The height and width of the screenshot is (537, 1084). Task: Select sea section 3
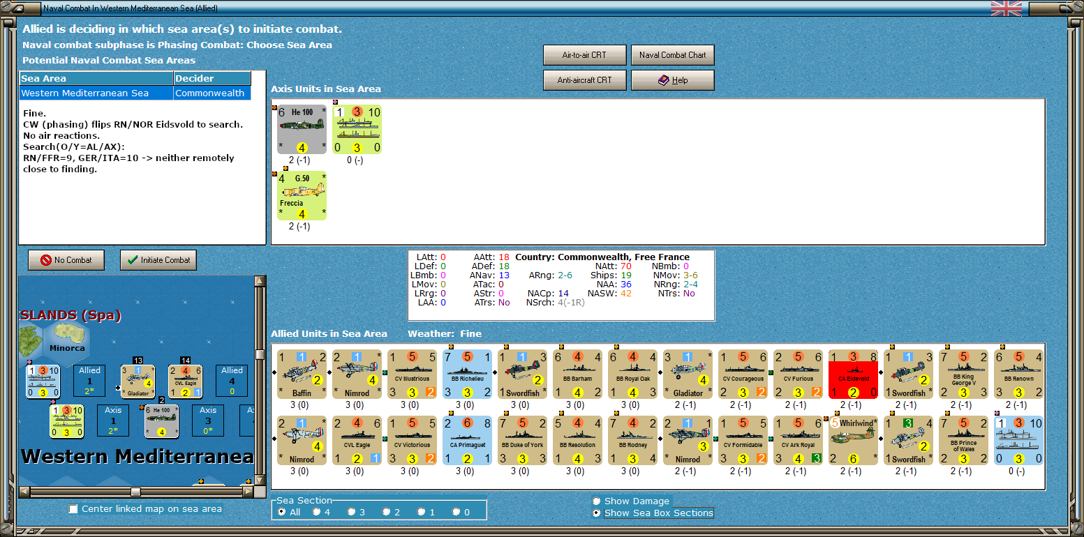pos(356,512)
